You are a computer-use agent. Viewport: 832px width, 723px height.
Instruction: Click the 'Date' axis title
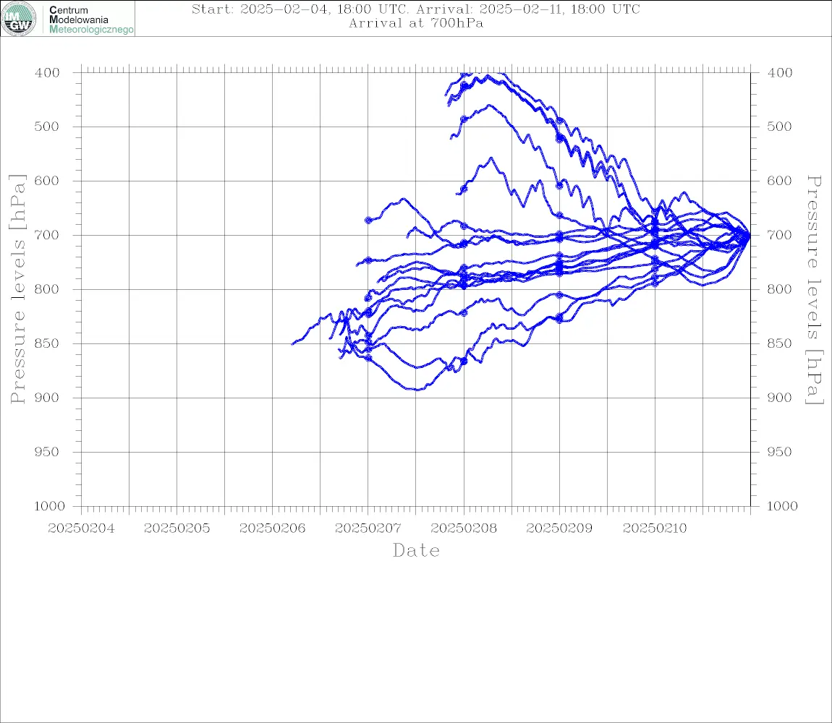pyautogui.click(x=417, y=550)
